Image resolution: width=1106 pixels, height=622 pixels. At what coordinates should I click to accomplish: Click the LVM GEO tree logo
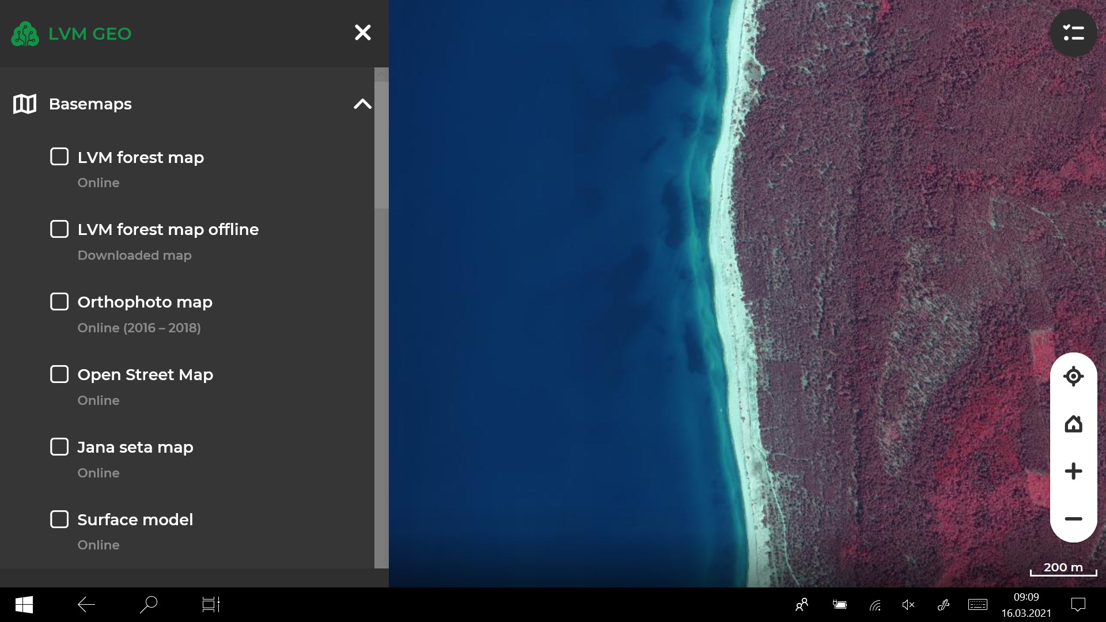click(25, 34)
